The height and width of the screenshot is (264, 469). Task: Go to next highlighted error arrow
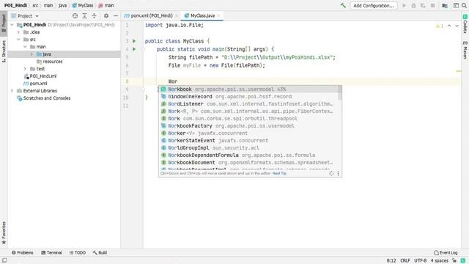point(457,26)
